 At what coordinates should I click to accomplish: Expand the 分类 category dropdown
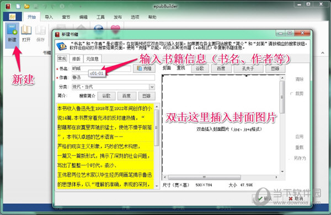pyautogui.click(x=152, y=87)
